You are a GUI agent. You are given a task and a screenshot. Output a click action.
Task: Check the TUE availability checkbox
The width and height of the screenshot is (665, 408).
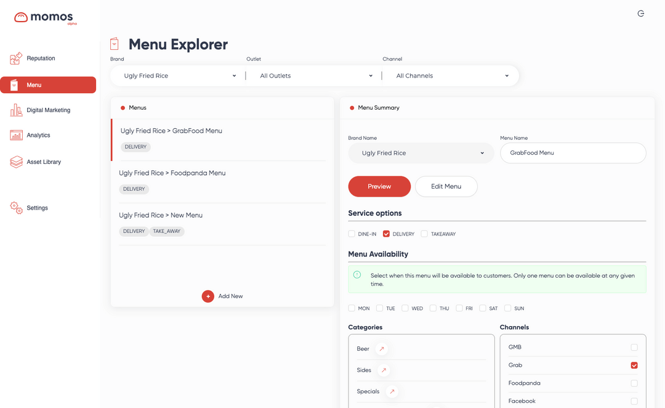point(379,308)
